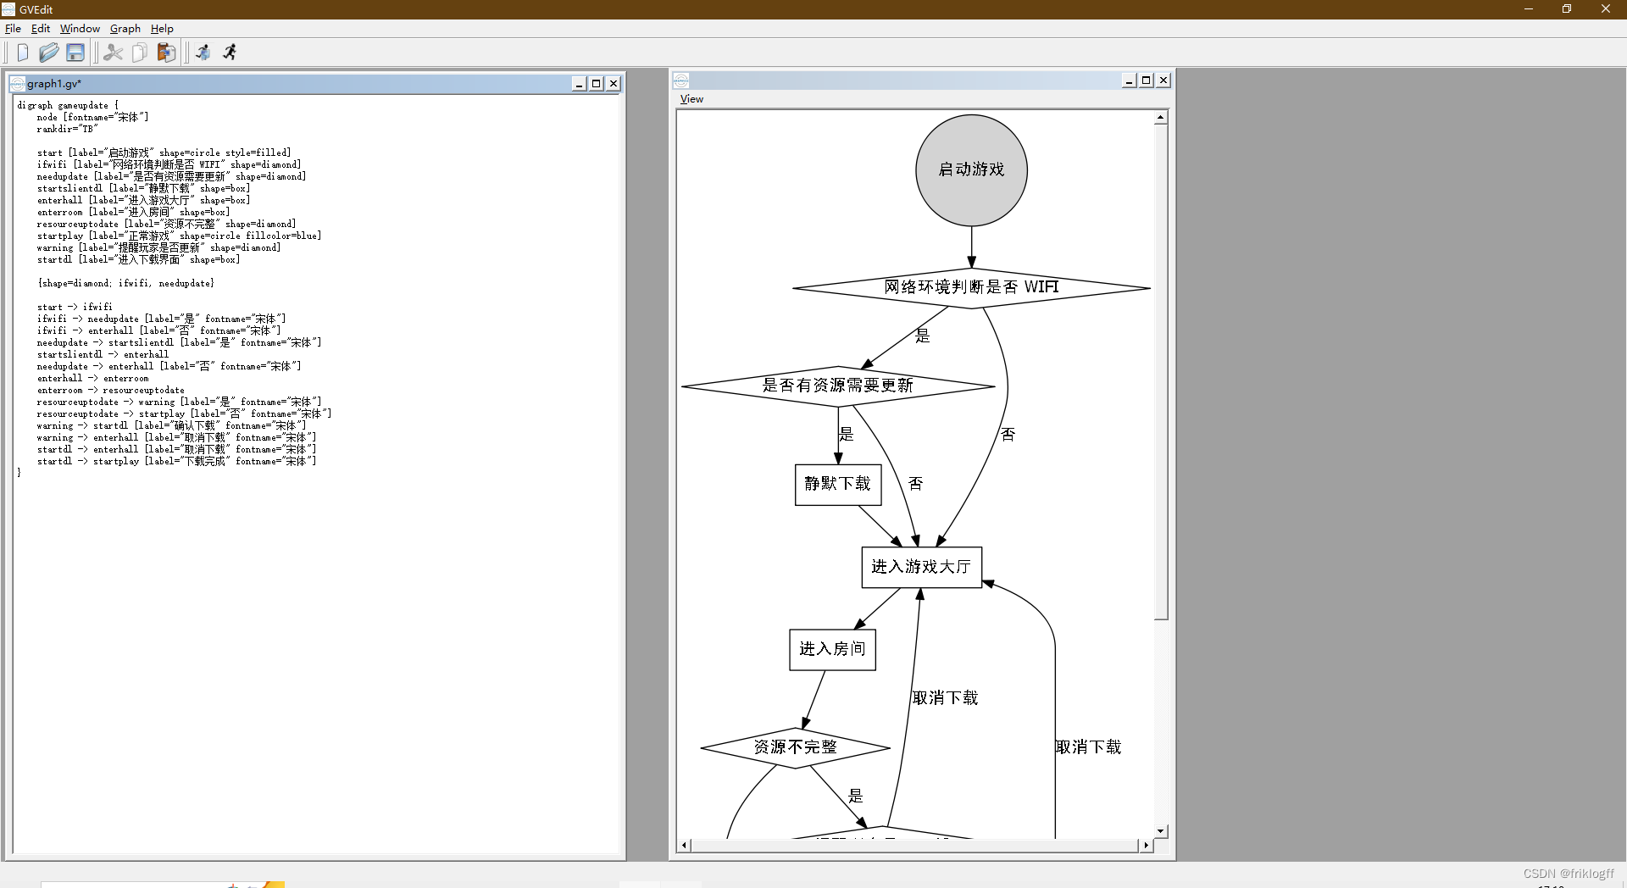Open the Help menu

tap(162, 28)
